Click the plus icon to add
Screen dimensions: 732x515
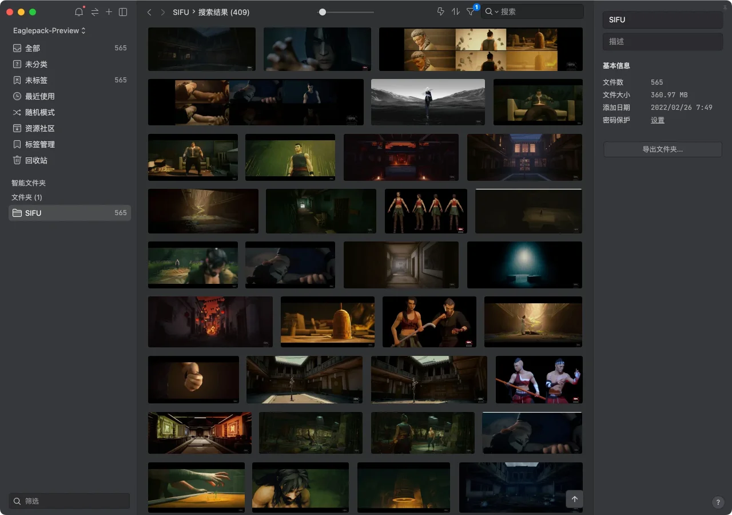coord(109,12)
